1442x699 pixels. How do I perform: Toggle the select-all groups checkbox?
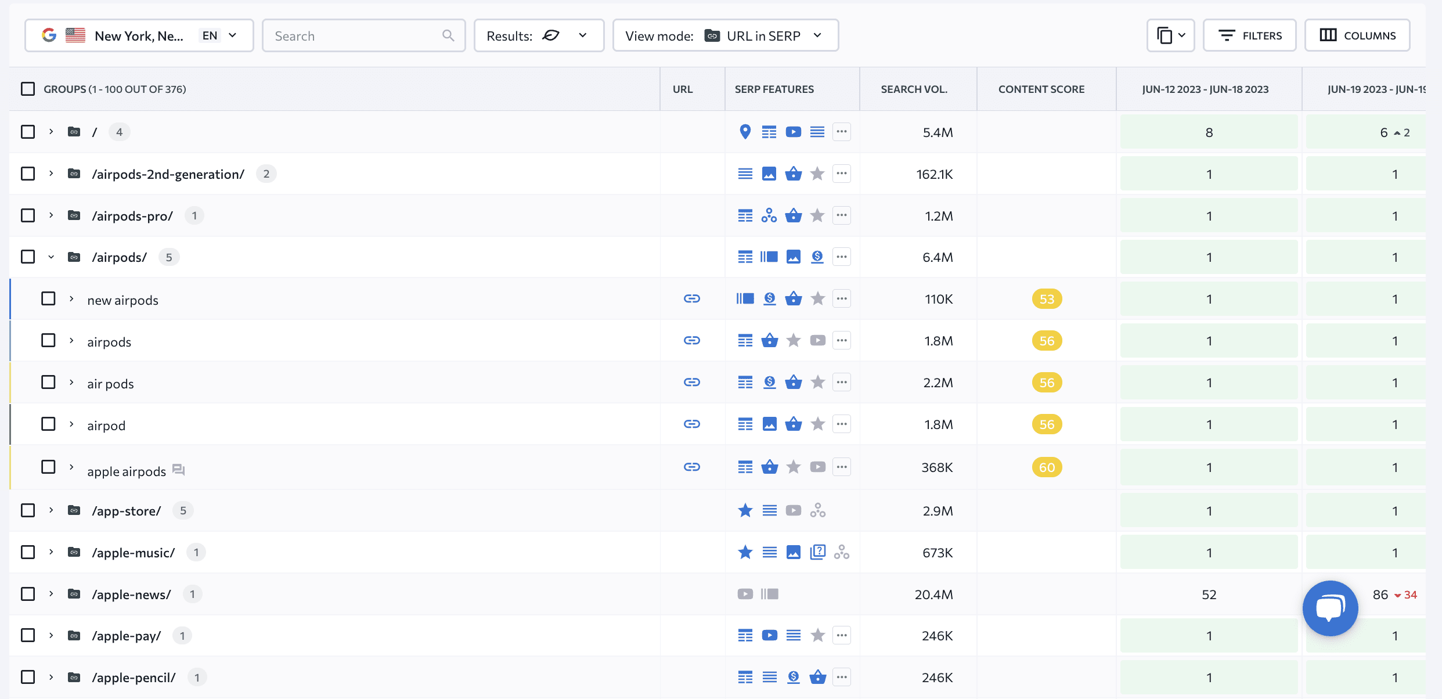pos(28,89)
